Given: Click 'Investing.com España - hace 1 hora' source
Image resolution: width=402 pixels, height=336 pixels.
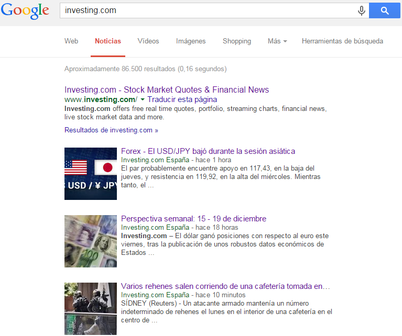Looking at the screenshot, I should (x=176, y=160).
